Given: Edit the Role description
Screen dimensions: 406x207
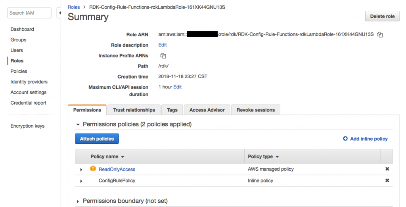Looking at the screenshot, I should pyautogui.click(x=163, y=45).
